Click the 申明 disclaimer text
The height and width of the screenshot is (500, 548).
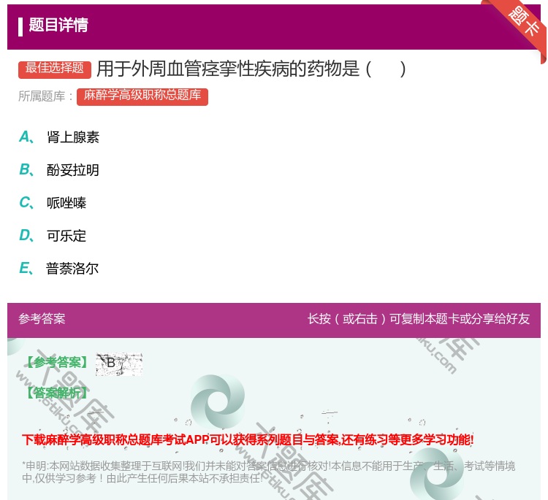(x=268, y=472)
